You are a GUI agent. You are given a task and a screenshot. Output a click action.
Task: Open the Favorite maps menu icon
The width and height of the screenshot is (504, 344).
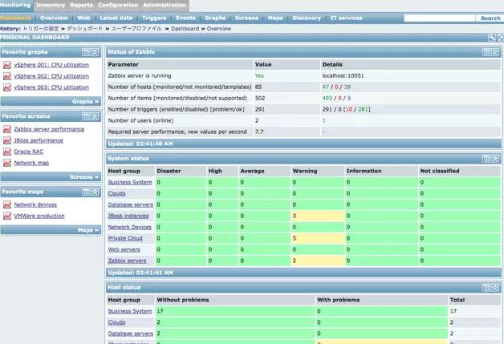[86, 192]
